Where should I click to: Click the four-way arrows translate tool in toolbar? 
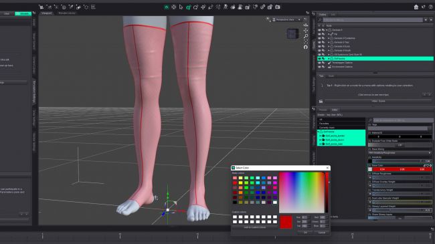point(203,7)
